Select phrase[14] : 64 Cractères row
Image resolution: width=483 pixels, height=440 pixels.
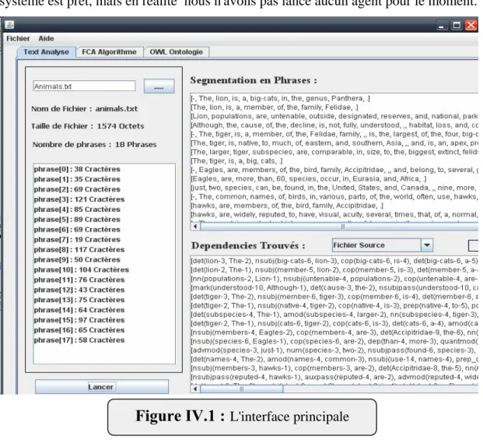tap(105, 310)
